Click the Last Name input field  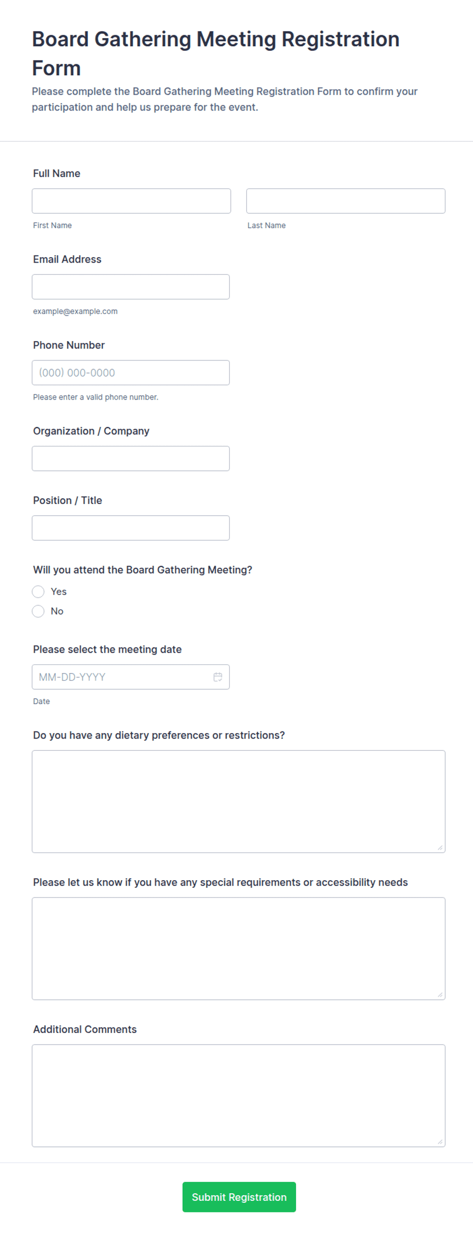[x=346, y=201]
